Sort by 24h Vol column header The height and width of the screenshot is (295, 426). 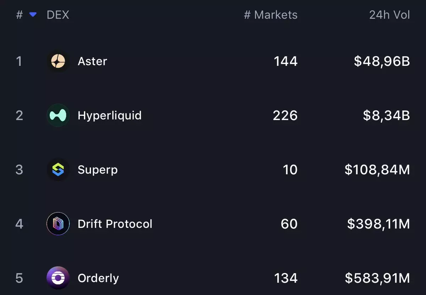pyautogui.click(x=389, y=15)
